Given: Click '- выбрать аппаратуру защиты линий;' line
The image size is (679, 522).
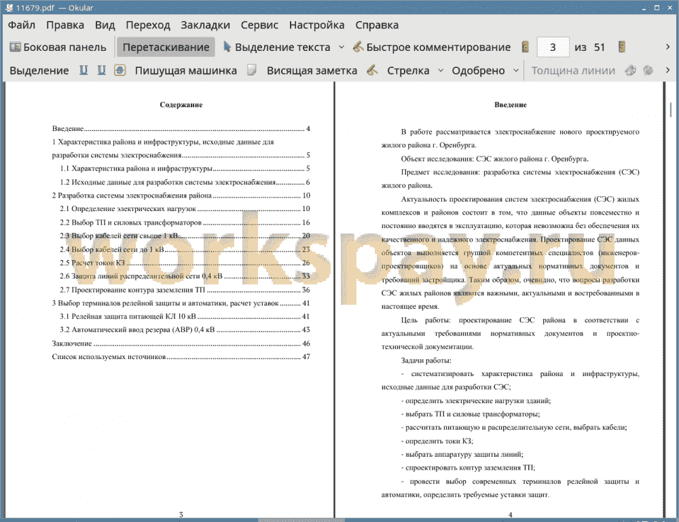Looking at the screenshot, I should pyautogui.click(x=462, y=455).
